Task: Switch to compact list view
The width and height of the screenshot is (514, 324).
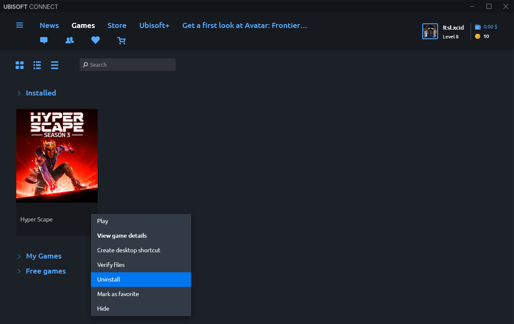Action: pos(55,65)
